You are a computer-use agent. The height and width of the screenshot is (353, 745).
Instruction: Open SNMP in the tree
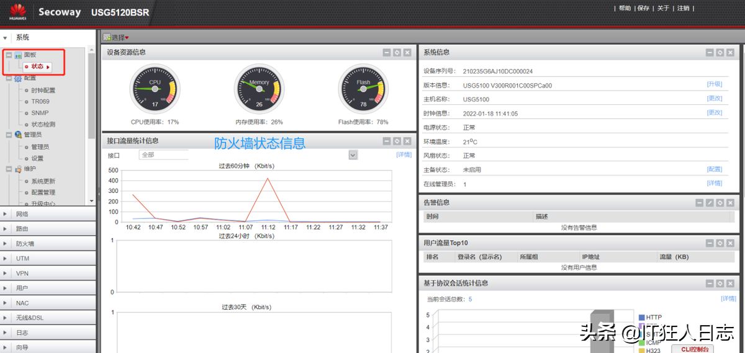click(x=40, y=113)
